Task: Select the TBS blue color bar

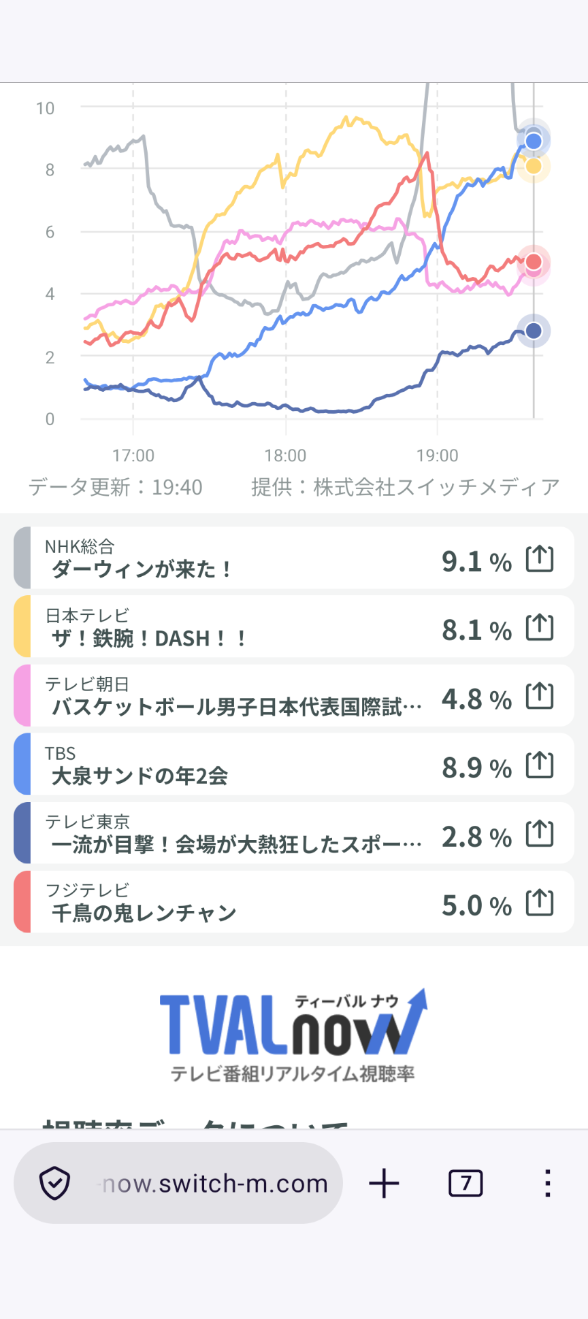Action: click(x=22, y=764)
